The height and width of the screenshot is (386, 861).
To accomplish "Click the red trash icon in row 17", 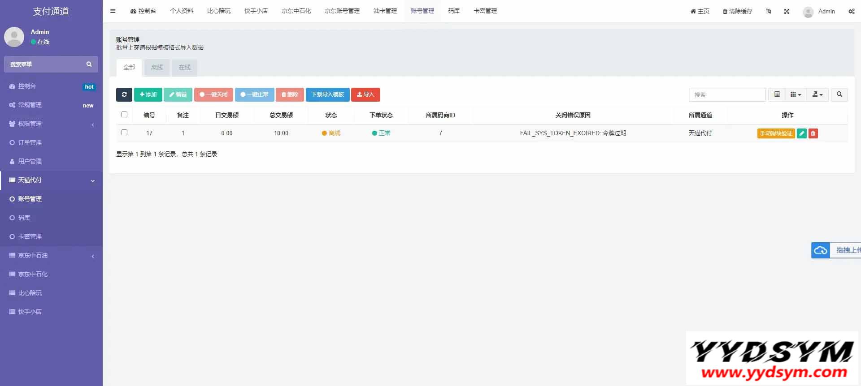I will [x=813, y=133].
